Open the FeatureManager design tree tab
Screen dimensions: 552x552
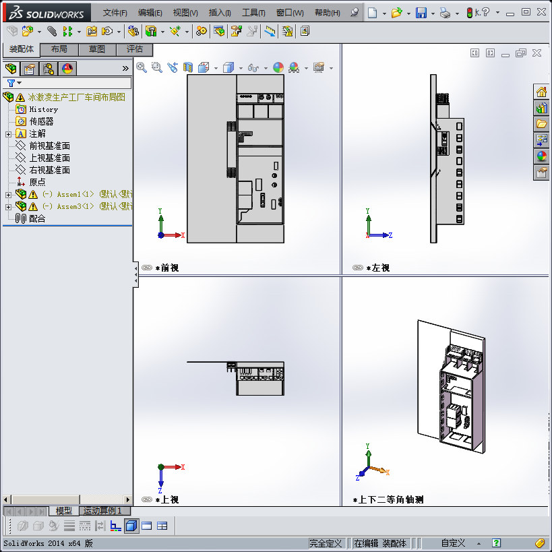click(11, 69)
